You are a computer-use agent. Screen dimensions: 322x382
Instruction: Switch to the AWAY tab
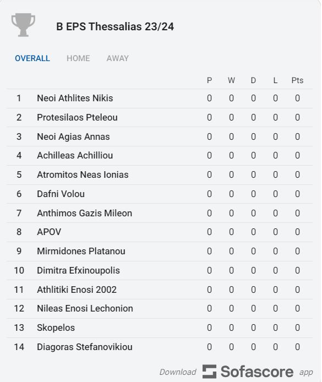[x=118, y=58]
